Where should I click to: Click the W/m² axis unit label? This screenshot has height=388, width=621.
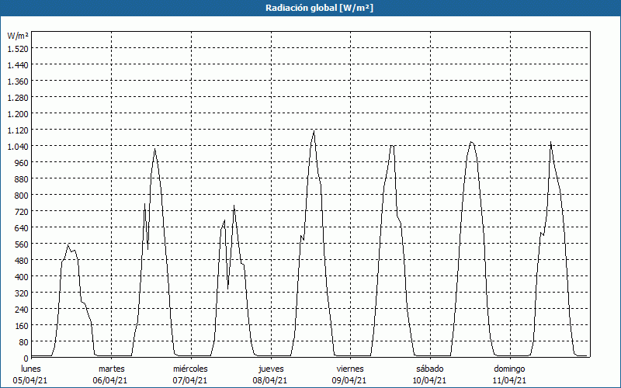[18, 36]
